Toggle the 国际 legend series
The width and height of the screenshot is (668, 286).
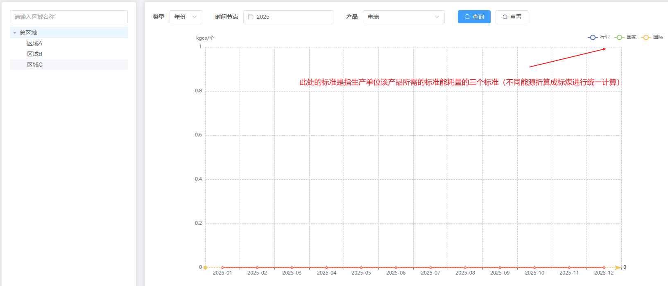tap(652, 37)
